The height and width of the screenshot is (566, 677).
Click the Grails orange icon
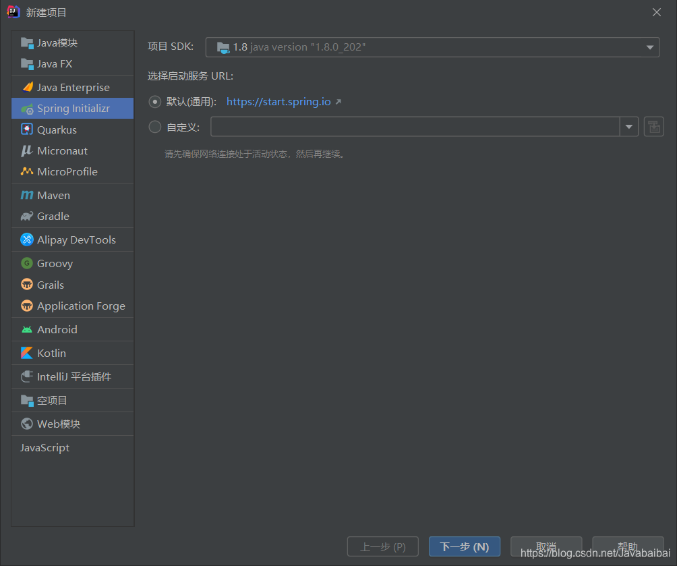tap(27, 284)
